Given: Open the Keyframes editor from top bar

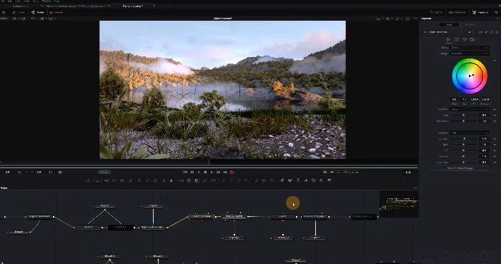Looking at the screenshot, I should click(457, 12).
